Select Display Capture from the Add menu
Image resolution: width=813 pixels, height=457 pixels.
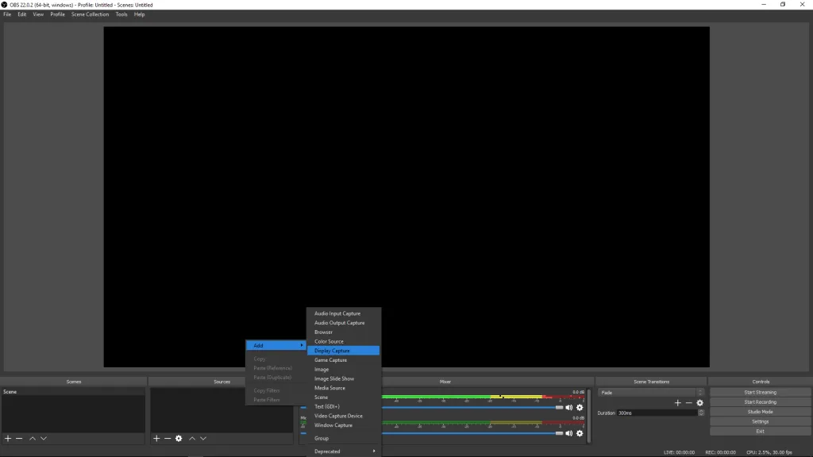pos(342,350)
